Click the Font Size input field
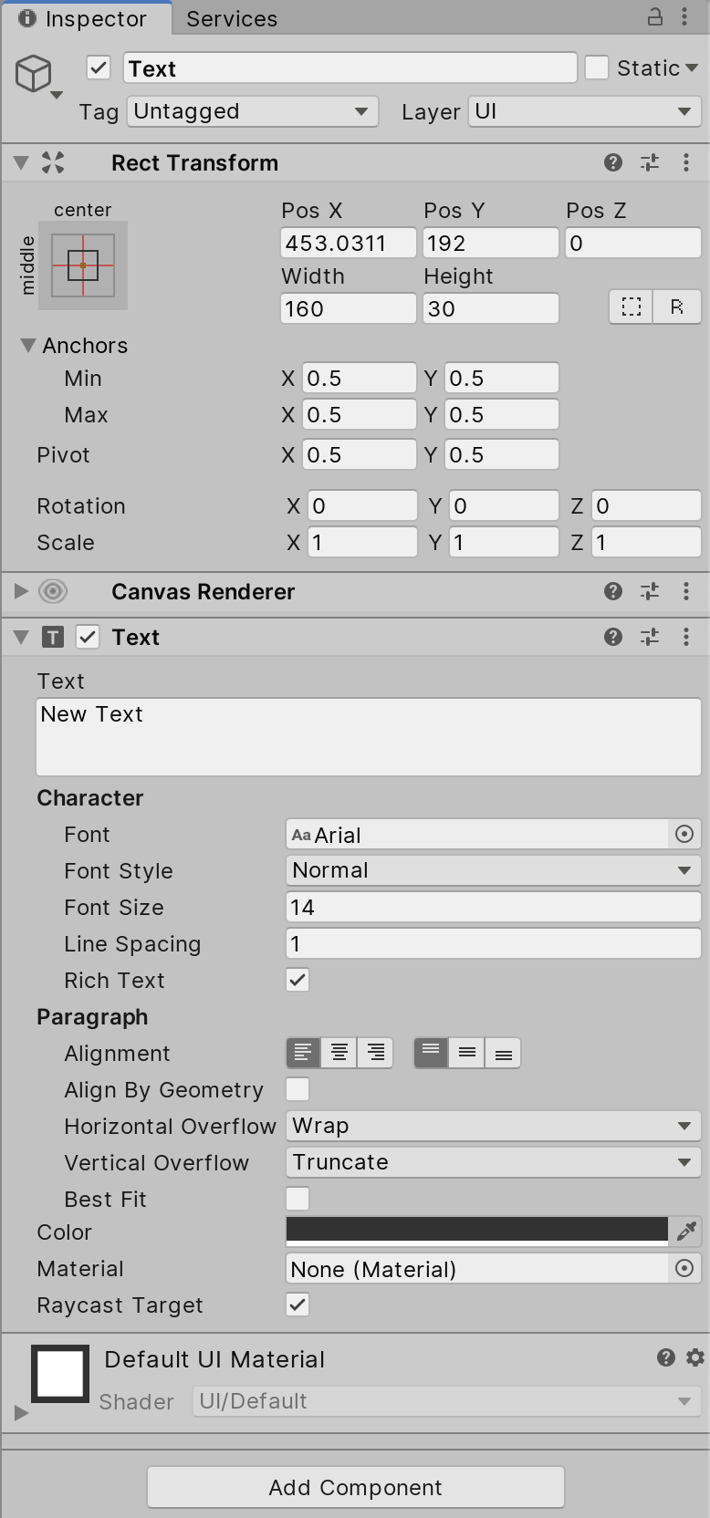The image size is (710, 1518). [493, 907]
